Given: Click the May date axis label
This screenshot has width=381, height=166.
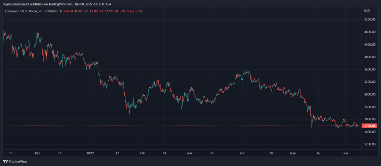Looking at the screenshot, I should [293, 153].
